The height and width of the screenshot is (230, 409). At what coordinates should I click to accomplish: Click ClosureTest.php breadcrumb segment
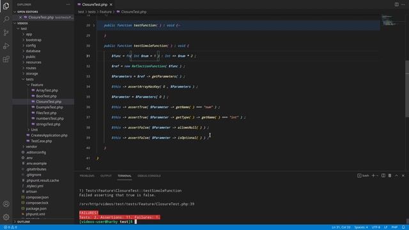pyautogui.click(x=134, y=11)
